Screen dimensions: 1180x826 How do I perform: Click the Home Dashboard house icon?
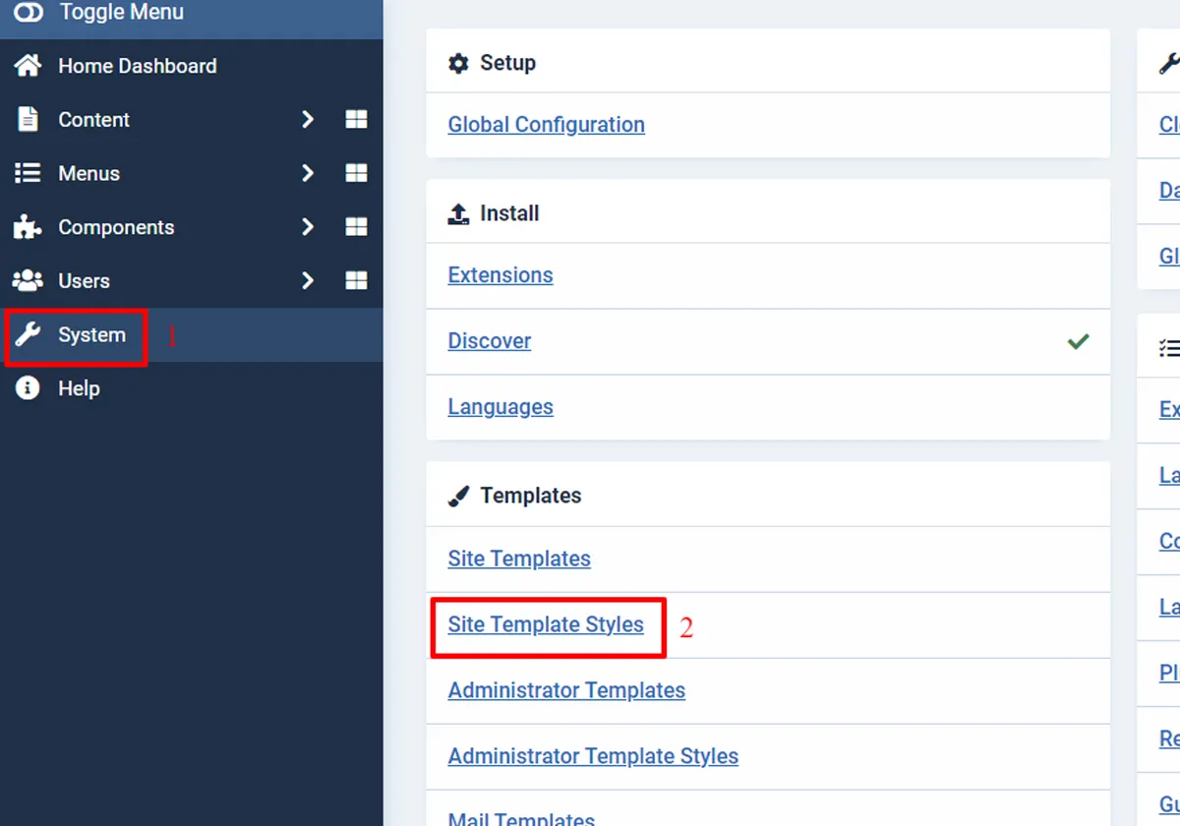point(28,66)
